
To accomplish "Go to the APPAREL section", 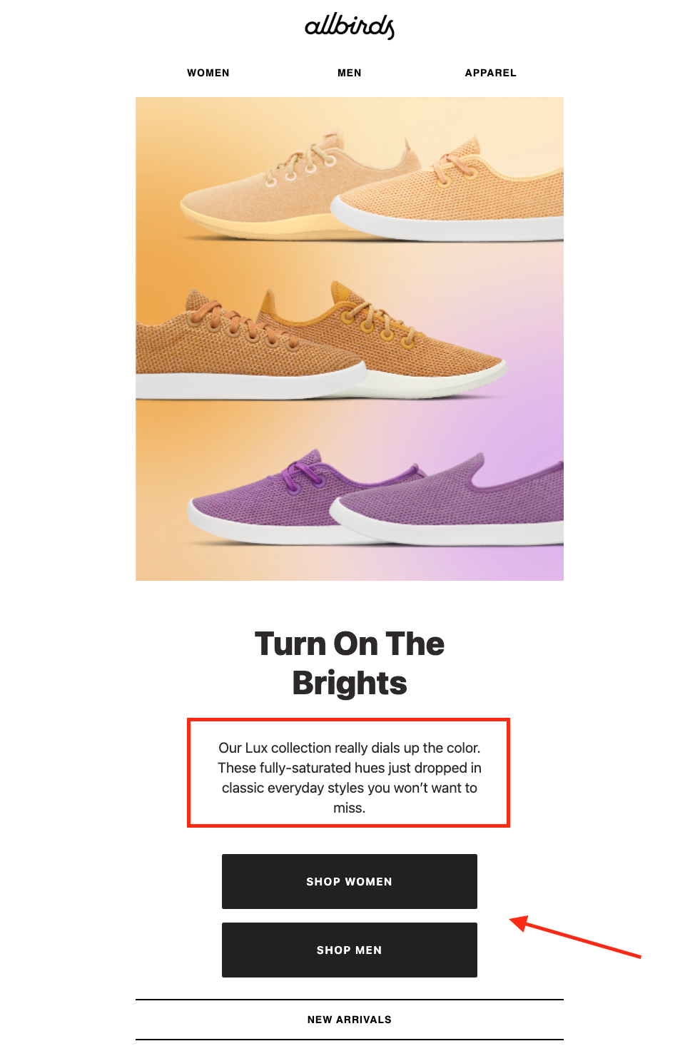I will (491, 73).
